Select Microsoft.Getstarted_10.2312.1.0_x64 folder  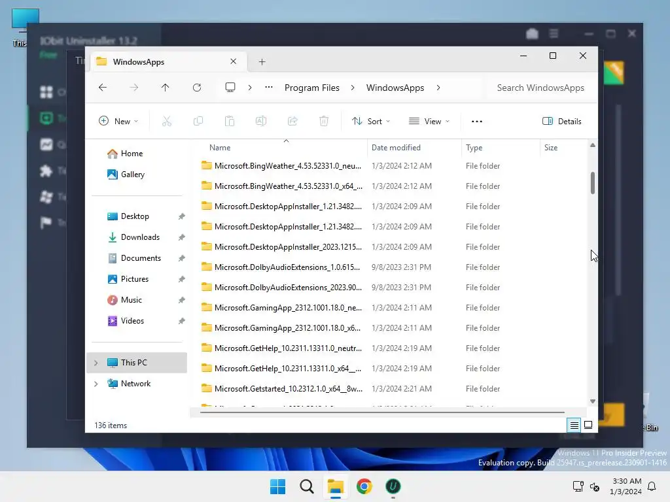(x=282, y=389)
